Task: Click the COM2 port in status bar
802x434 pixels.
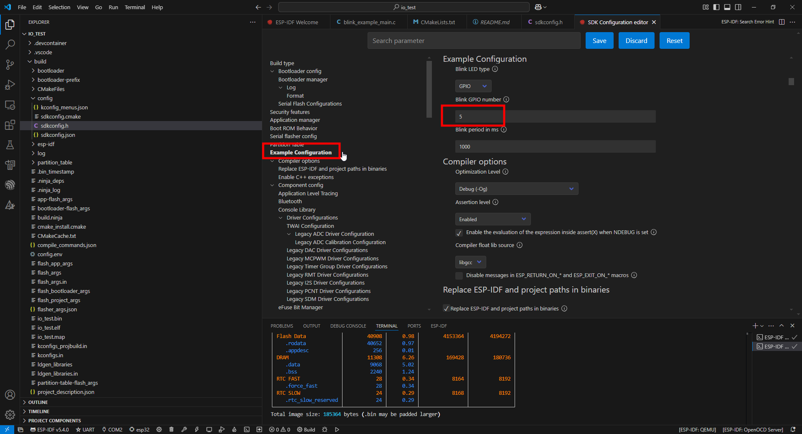Action: 112,429
